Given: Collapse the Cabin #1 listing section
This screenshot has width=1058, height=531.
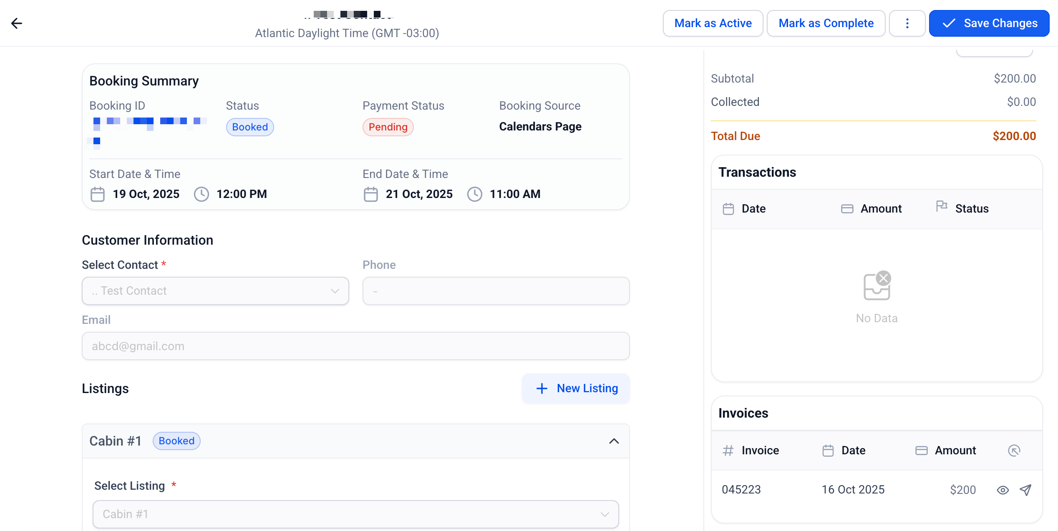Looking at the screenshot, I should click(614, 441).
